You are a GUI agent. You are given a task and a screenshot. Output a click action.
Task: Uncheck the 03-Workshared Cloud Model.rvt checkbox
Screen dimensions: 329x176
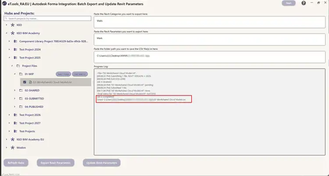[x=25, y=82]
